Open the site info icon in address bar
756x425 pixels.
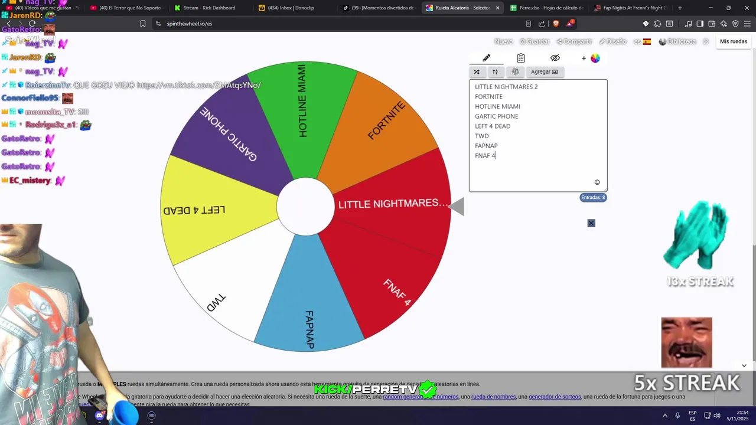[x=158, y=24]
